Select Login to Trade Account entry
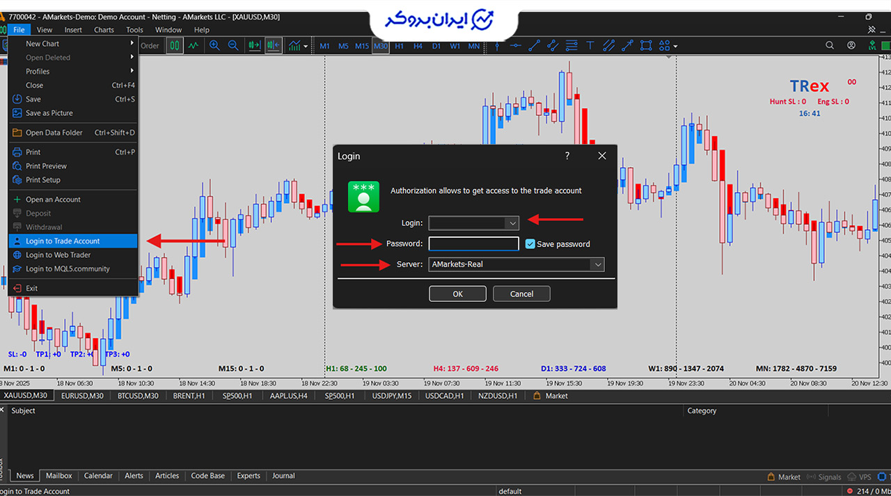 73,241
